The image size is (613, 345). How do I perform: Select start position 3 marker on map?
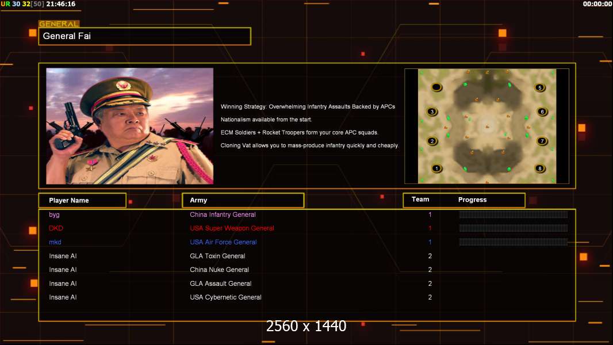(x=432, y=112)
